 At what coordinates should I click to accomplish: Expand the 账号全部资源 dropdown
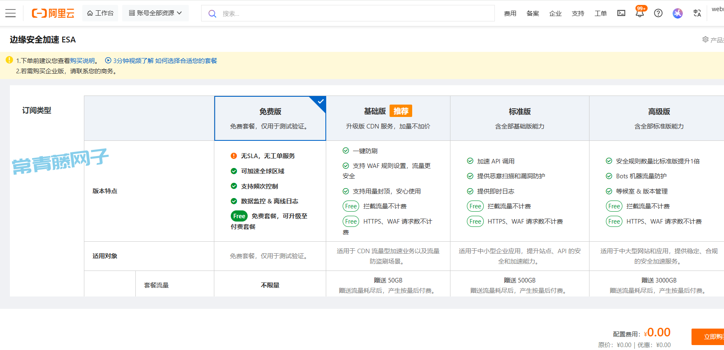tap(155, 13)
